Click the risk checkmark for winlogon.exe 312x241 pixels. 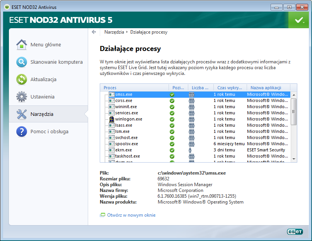172,119
